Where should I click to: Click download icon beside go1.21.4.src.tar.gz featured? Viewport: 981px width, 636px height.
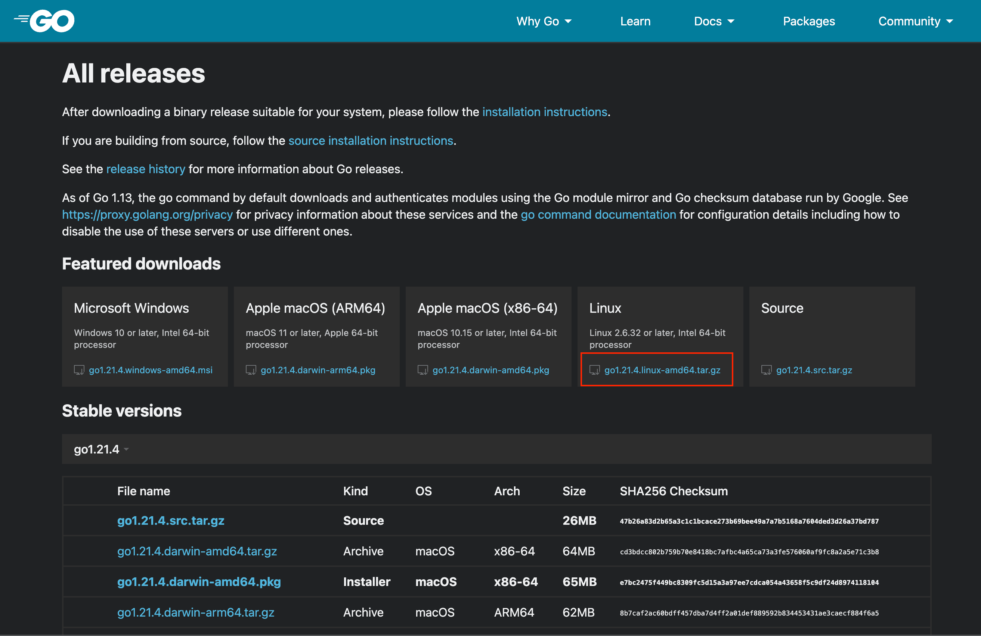coord(767,370)
